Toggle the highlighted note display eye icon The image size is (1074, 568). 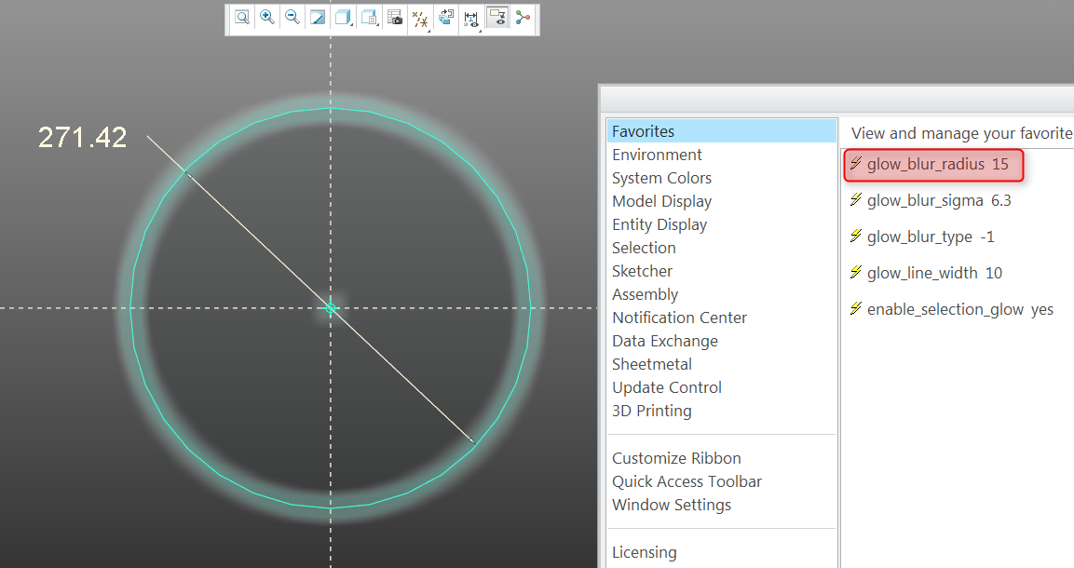point(497,17)
